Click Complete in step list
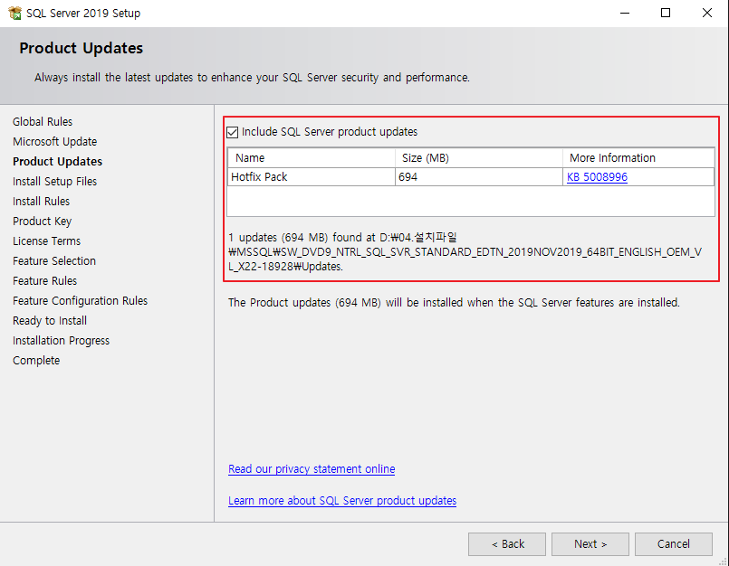 pyautogui.click(x=36, y=361)
